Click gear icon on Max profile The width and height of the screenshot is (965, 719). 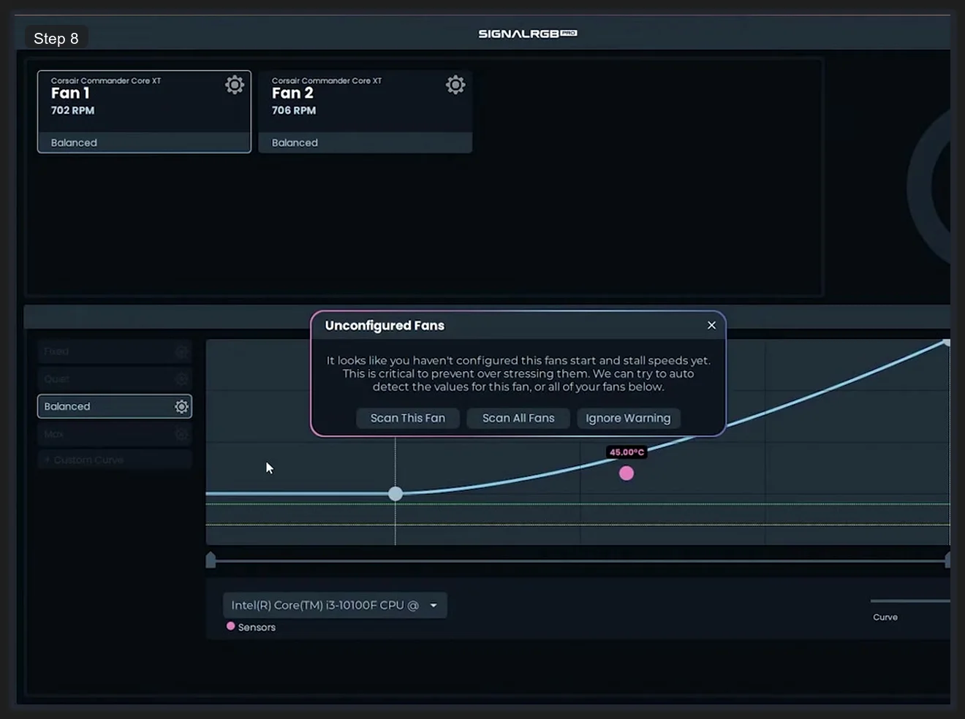click(x=181, y=435)
